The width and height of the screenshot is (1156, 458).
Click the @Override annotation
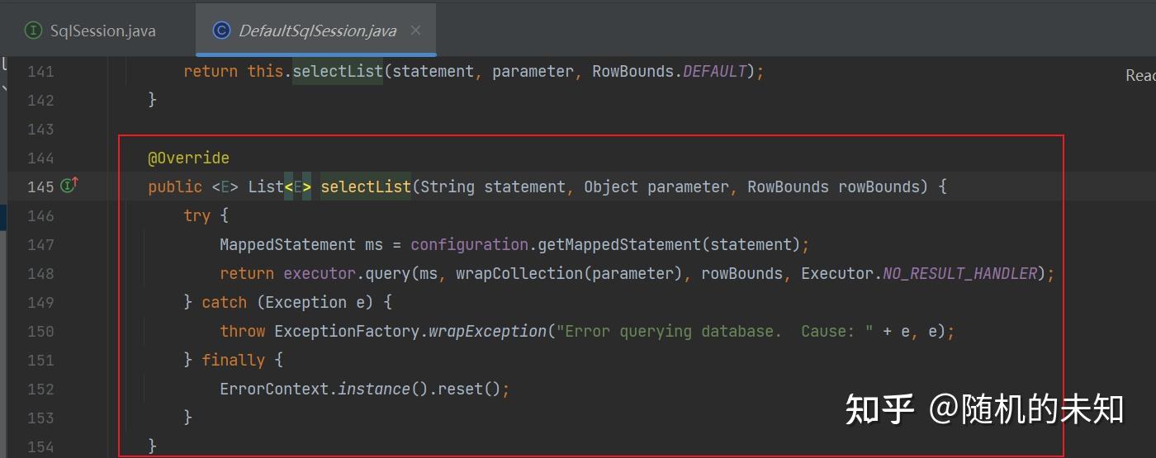click(188, 158)
